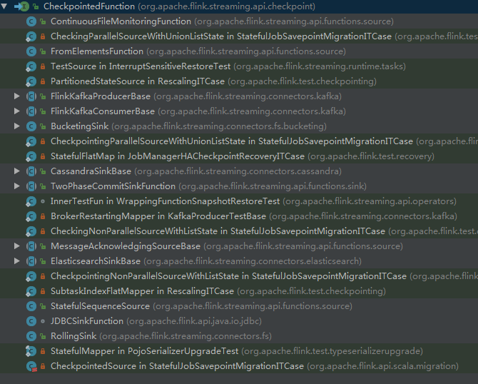This screenshot has height=384, width=478.
Task: Select CheckpointingNonParallelSourceWithListState row
Action: [239, 276]
